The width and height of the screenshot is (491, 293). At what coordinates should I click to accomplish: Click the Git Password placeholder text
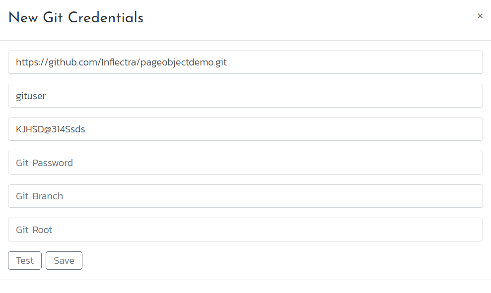[44, 163]
